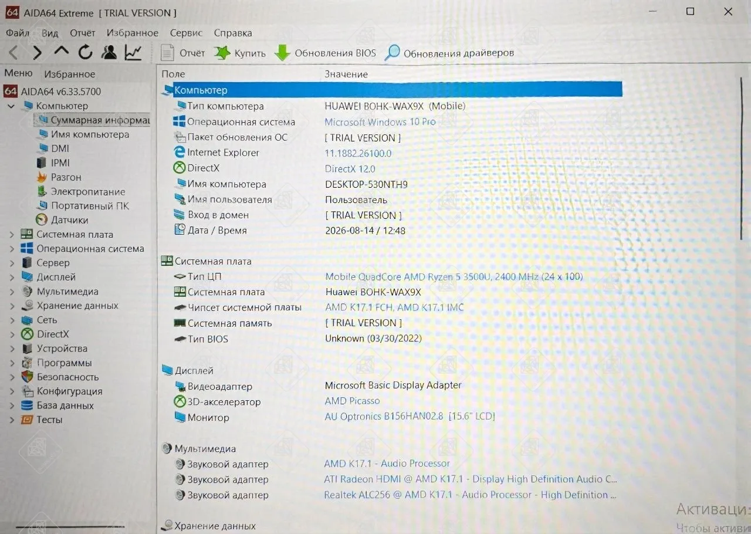Viewport: 751px width, 534px height.
Task: Select Суммарная информация in the tree
Action: pyautogui.click(x=93, y=120)
